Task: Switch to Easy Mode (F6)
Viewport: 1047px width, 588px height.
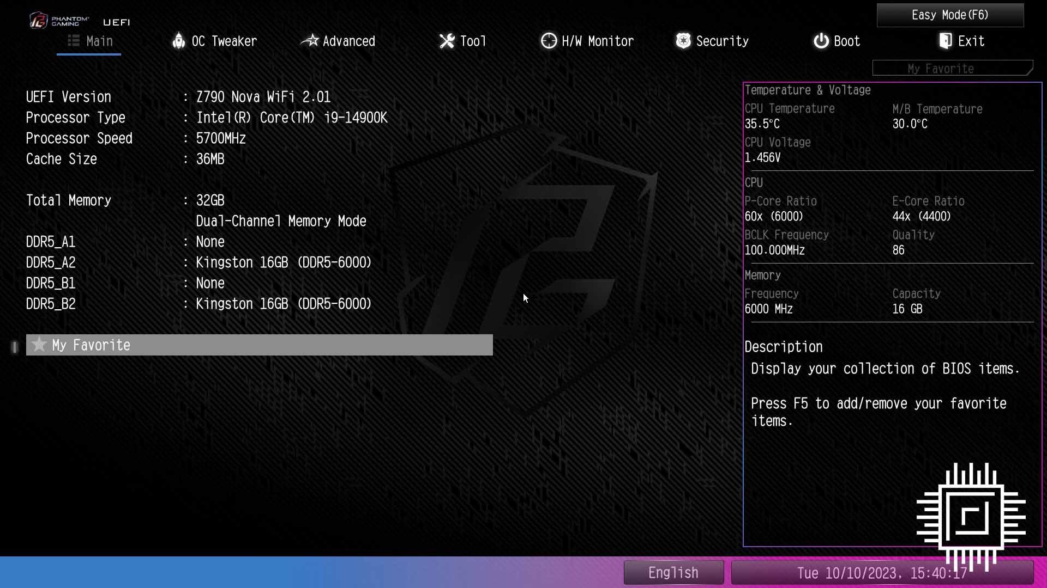Action: point(950,15)
